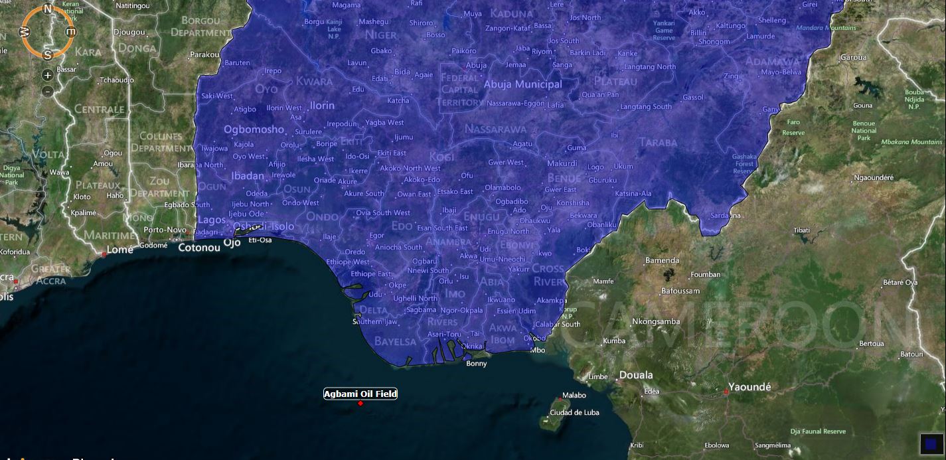This screenshot has height=460, width=946.
Task: Click the Agbami Oil Field label
Action: (x=360, y=394)
